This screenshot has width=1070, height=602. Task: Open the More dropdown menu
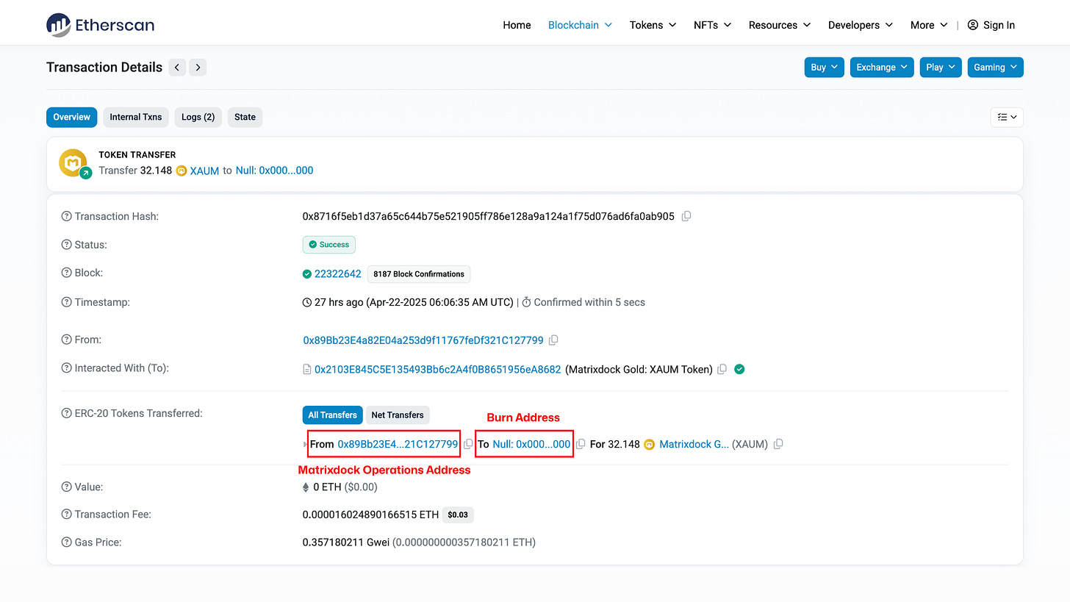point(929,25)
